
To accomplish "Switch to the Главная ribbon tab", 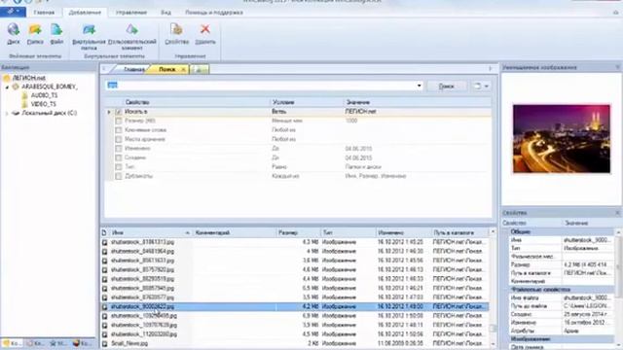I will point(44,13).
